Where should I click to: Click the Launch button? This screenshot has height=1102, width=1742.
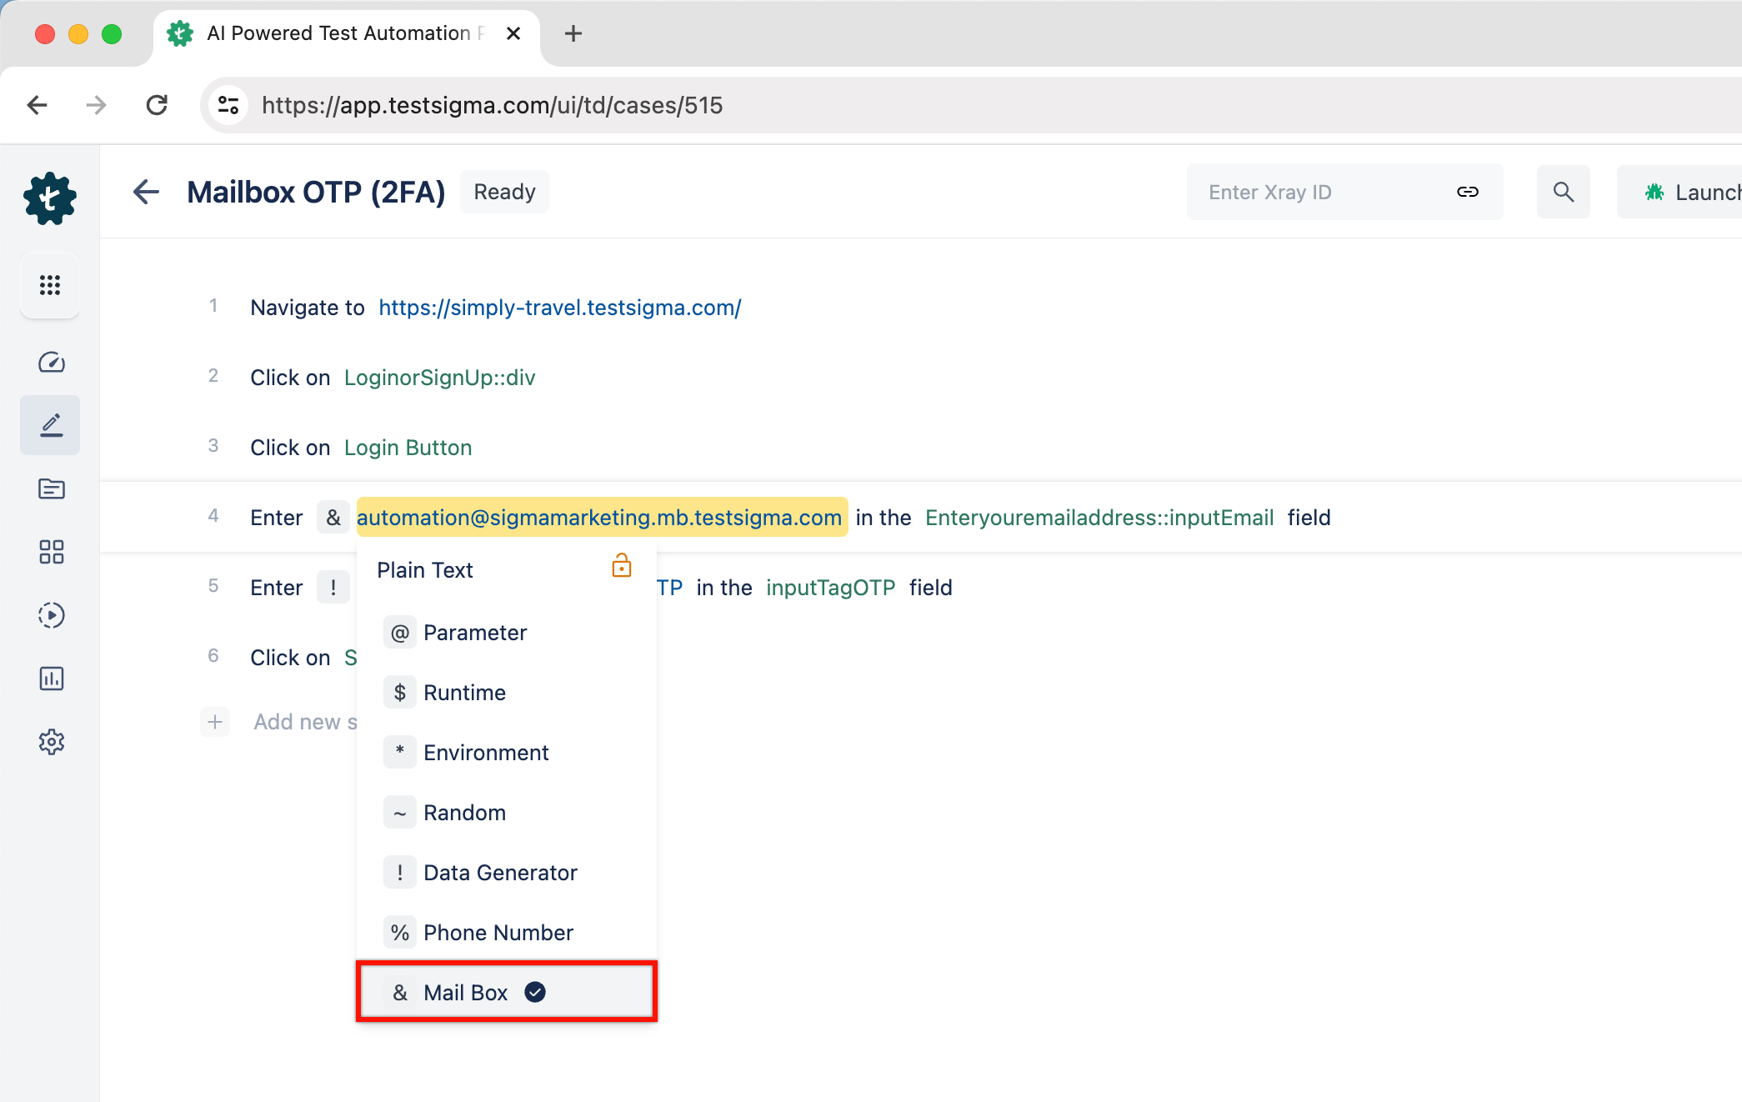[x=1679, y=192]
